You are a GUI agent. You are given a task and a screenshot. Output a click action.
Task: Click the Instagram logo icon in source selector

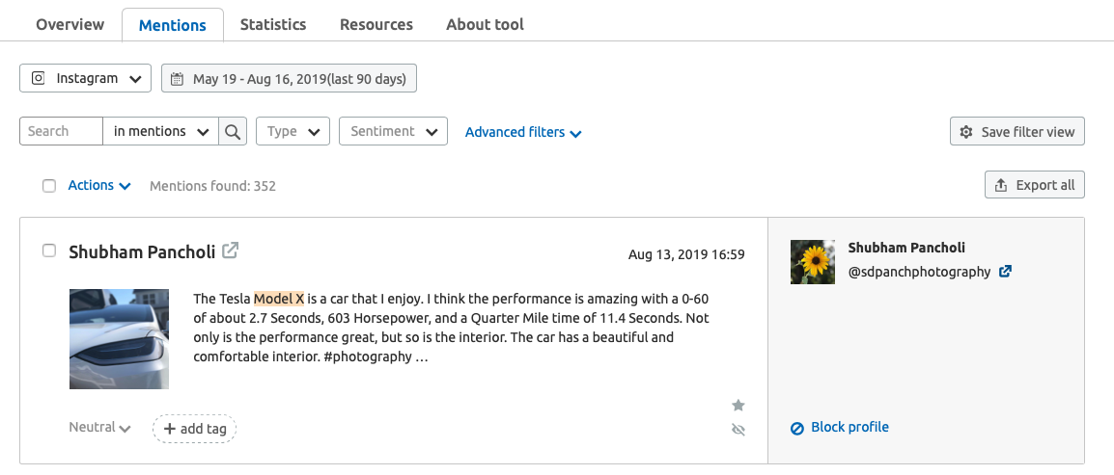40,78
